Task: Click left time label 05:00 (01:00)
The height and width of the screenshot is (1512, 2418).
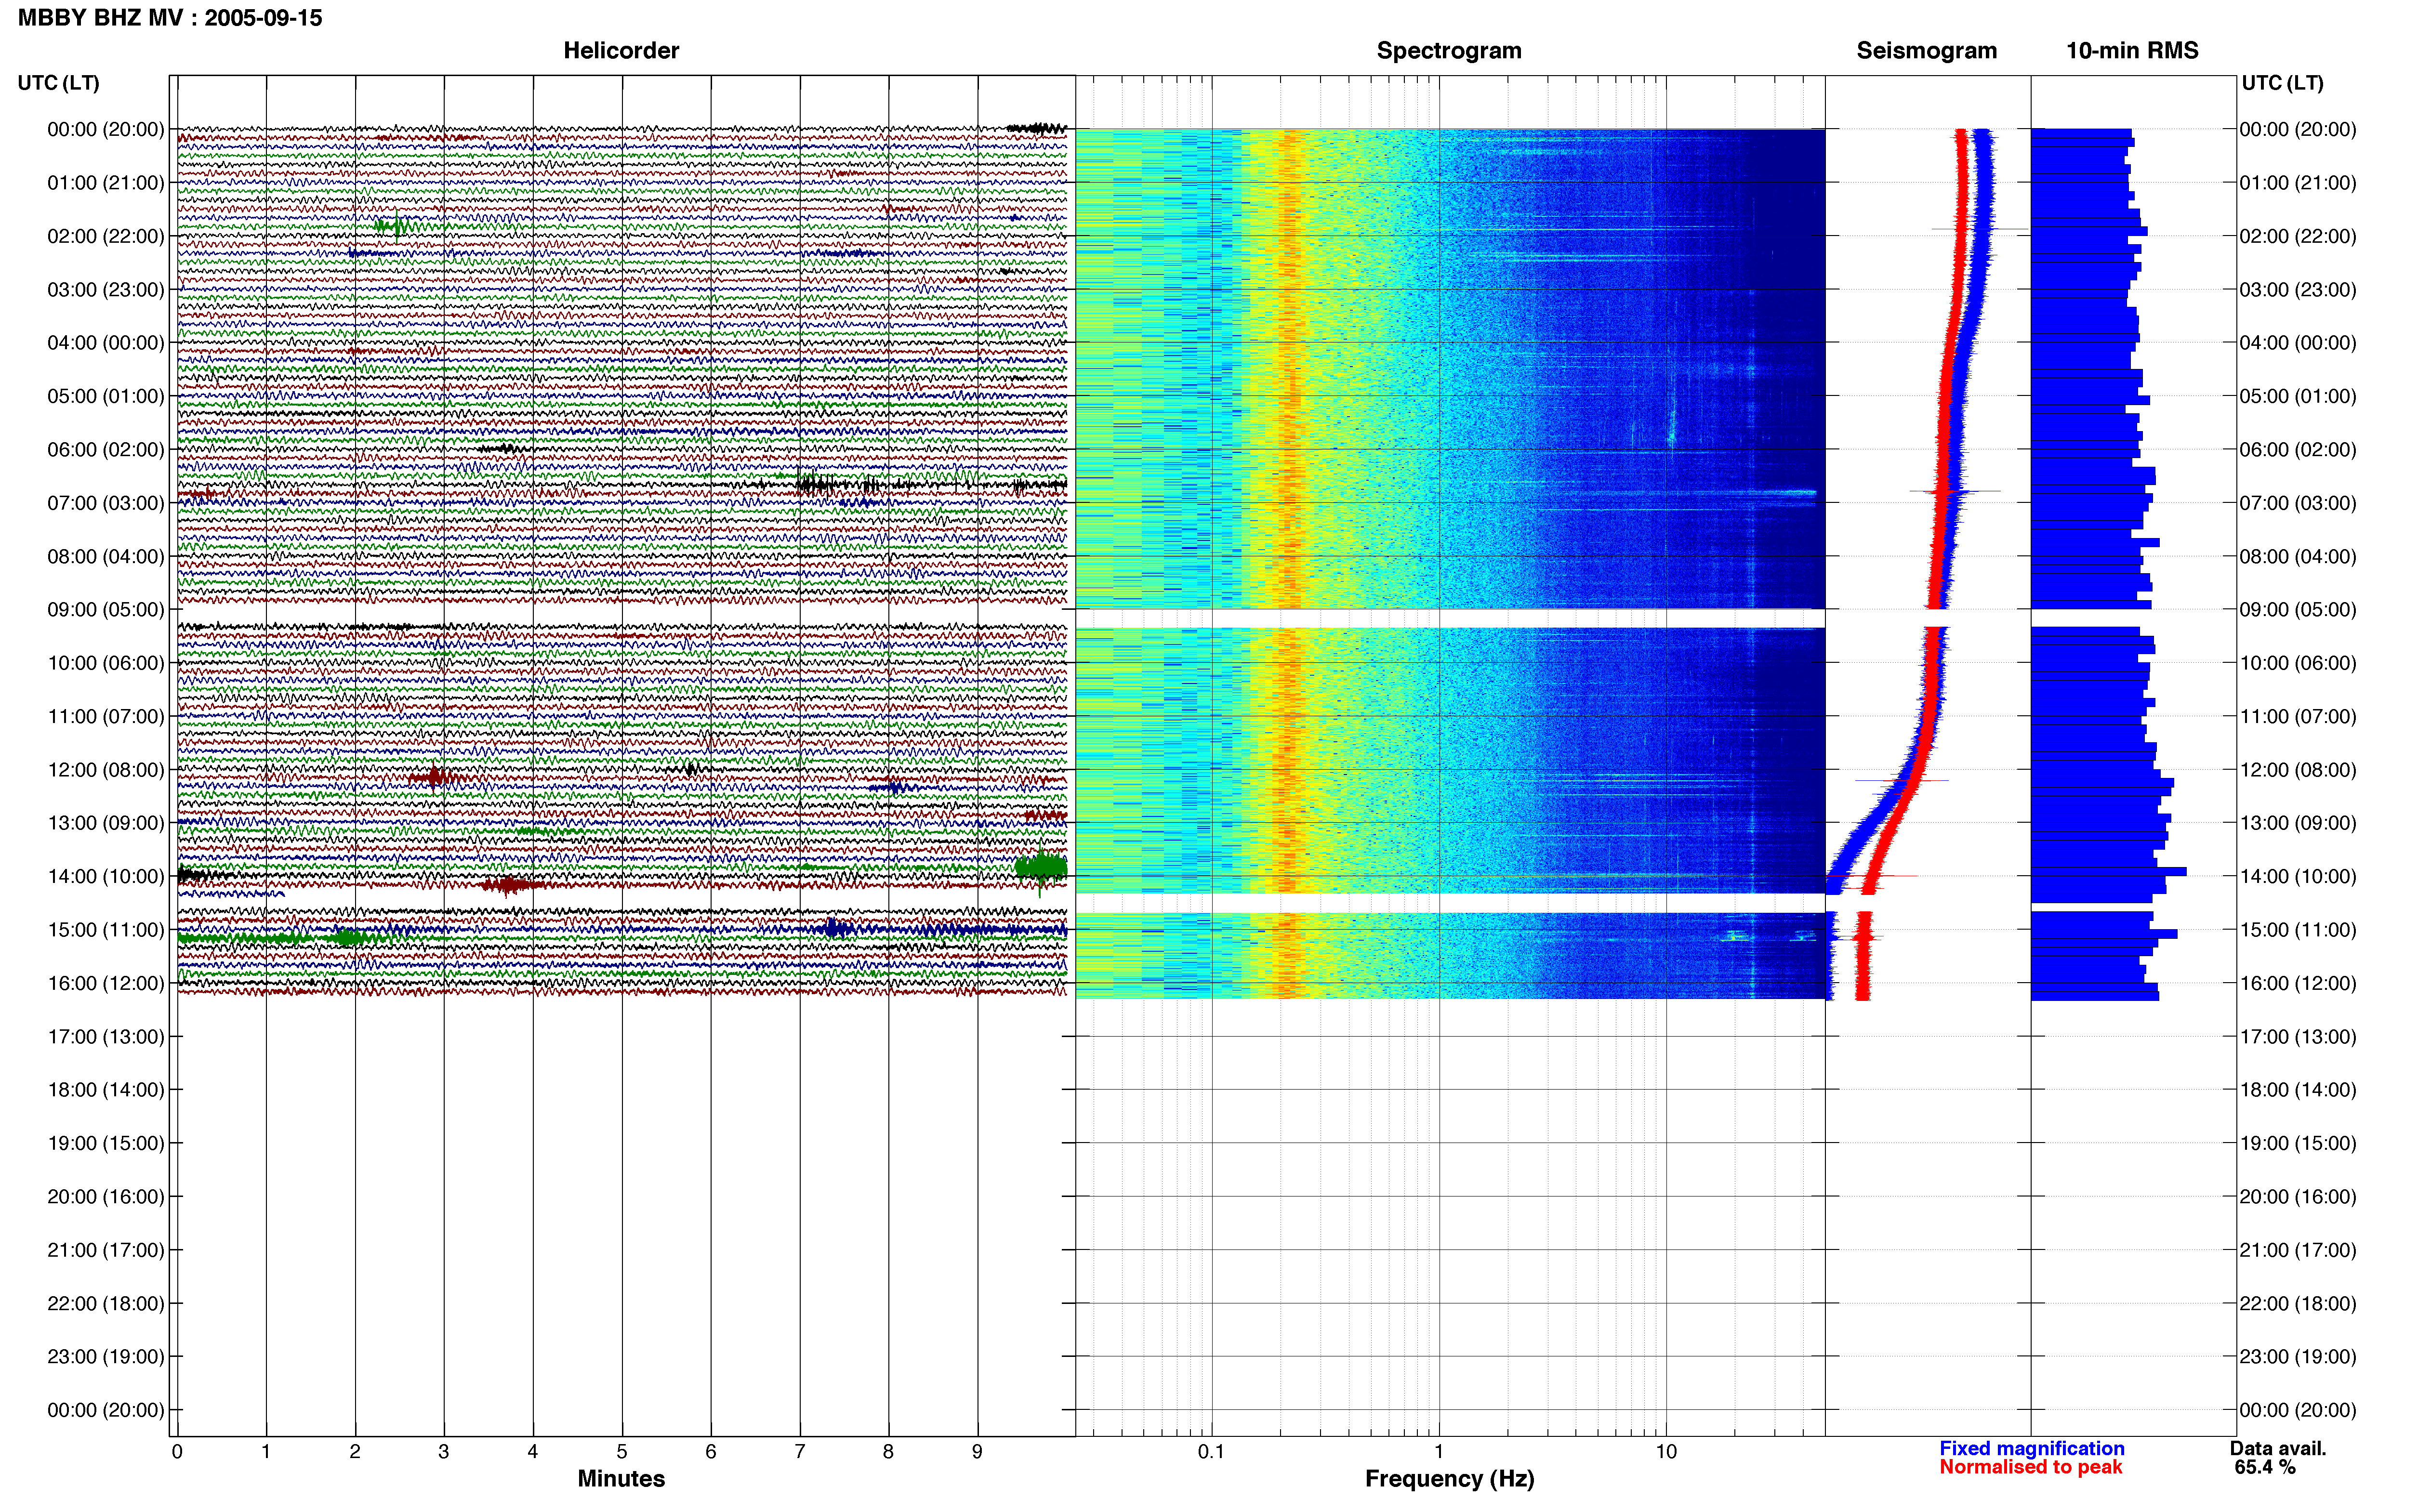Action: 106,396
